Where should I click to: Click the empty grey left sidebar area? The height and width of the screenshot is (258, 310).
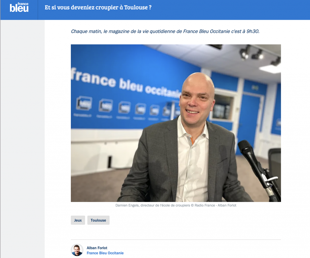click(22, 138)
